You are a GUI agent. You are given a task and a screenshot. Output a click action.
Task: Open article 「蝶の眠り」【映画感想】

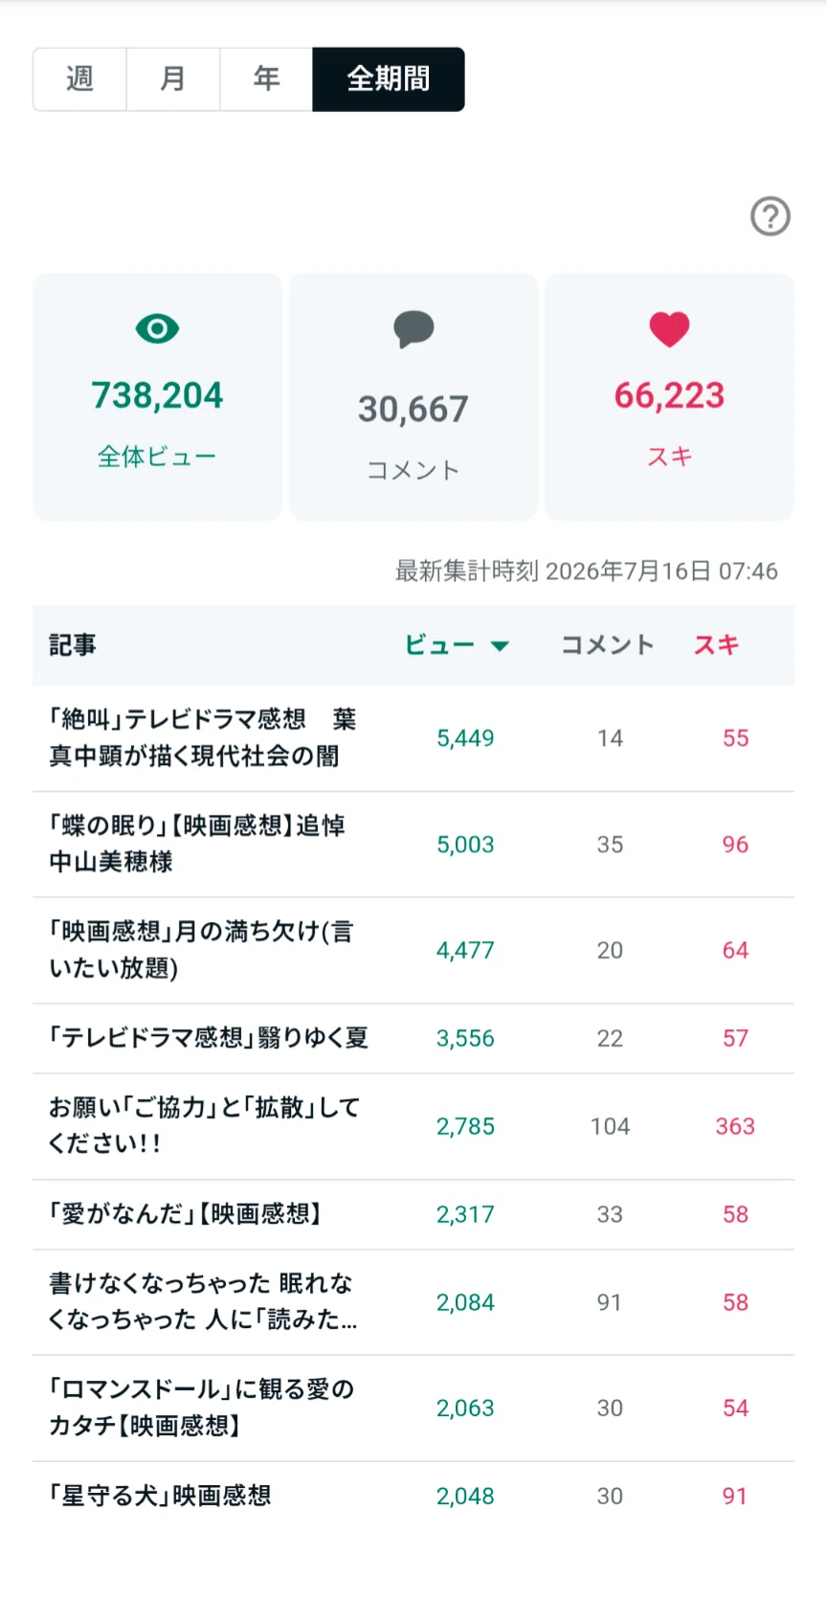413,845
